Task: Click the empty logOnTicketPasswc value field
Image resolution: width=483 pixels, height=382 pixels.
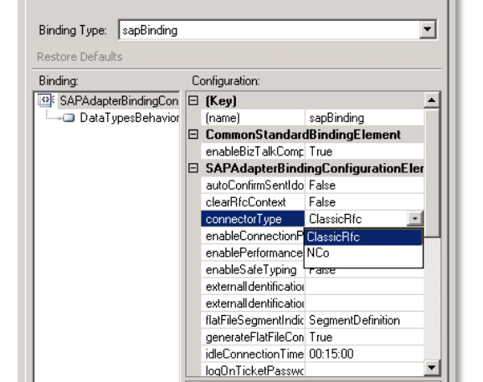Action: pos(364,369)
